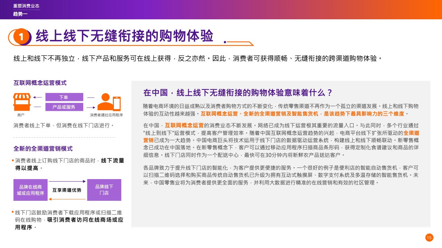442x248 pixels.
Task: Select the purple 下单 box
Action: tap(64, 97)
